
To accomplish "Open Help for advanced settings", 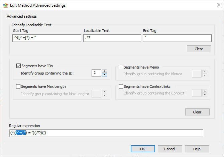I will [x=197, y=149].
